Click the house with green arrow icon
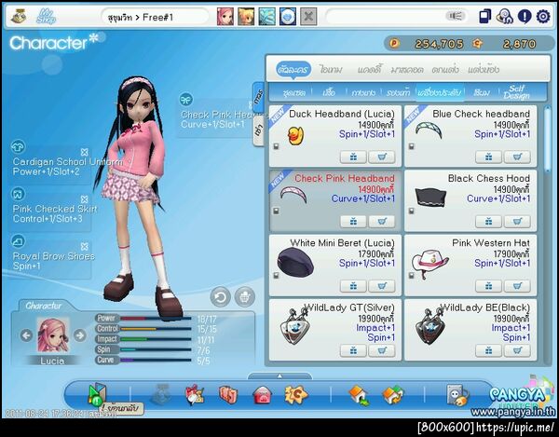This screenshot has width=559, height=437. click(x=359, y=395)
